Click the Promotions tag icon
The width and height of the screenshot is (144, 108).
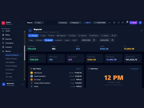point(3,43)
